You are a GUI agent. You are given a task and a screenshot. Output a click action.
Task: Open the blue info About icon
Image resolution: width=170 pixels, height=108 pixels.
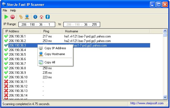pyautogui.click(x=35, y=17)
